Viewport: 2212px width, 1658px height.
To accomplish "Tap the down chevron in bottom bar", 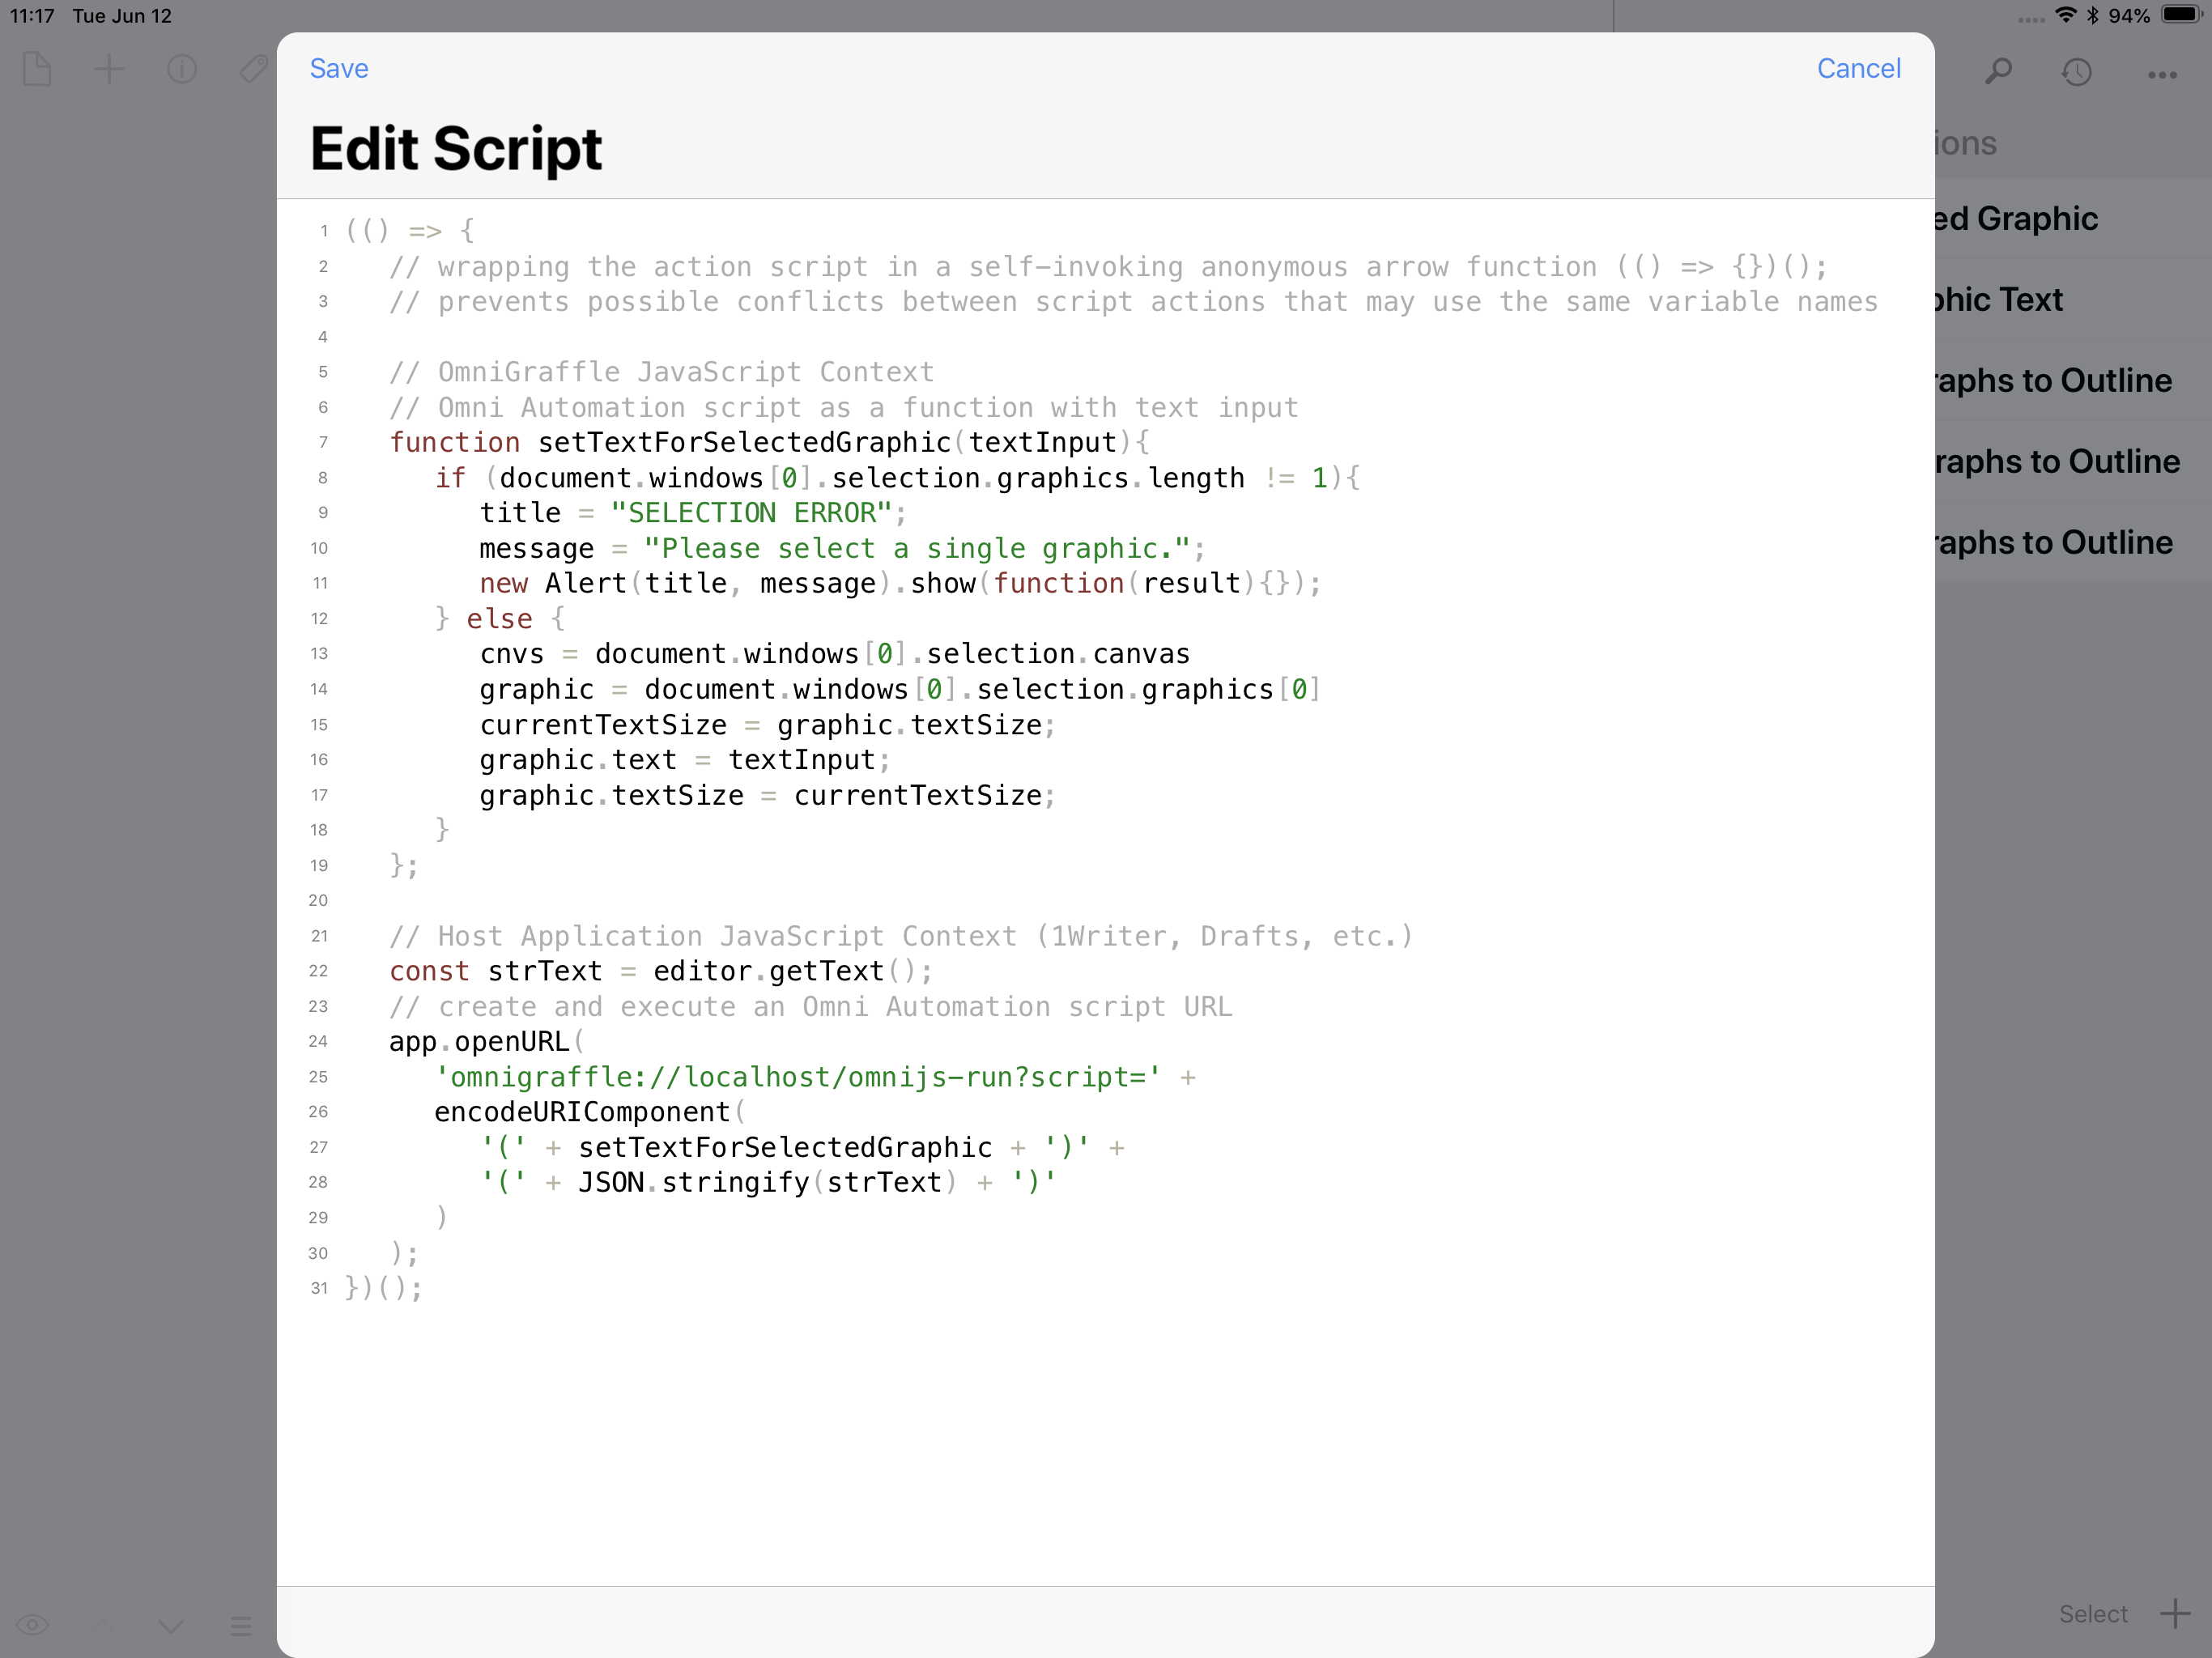I will tap(171, 1626).
